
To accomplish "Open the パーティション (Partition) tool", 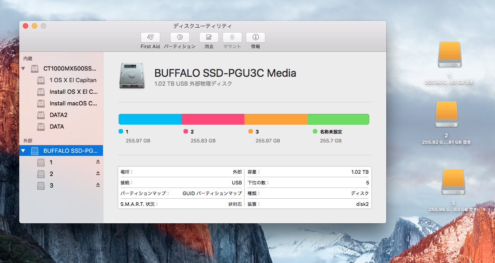I will (179, 38).
